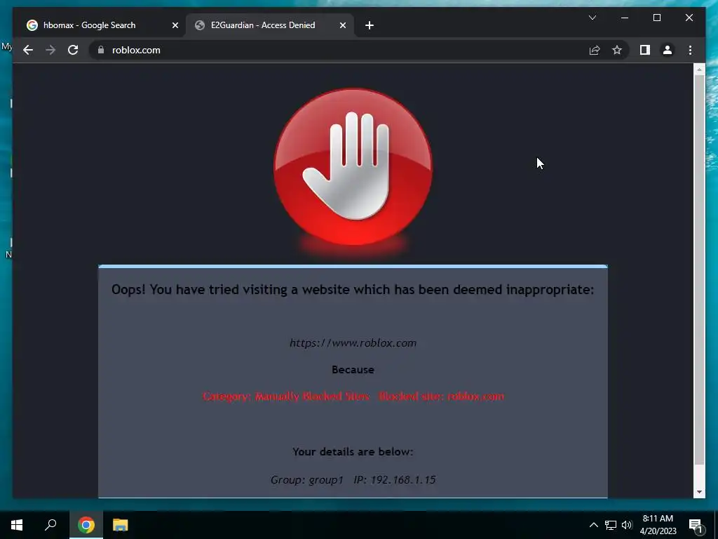Switch to the hbomax - Google Search tab
718x539 pixels.
101,26
